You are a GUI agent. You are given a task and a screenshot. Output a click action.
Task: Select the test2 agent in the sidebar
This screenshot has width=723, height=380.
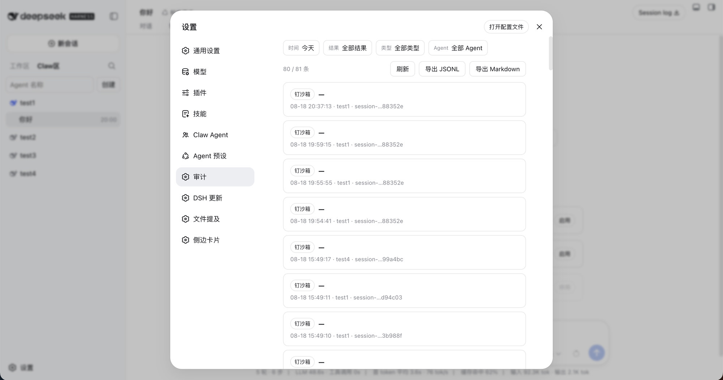point(63,137)
